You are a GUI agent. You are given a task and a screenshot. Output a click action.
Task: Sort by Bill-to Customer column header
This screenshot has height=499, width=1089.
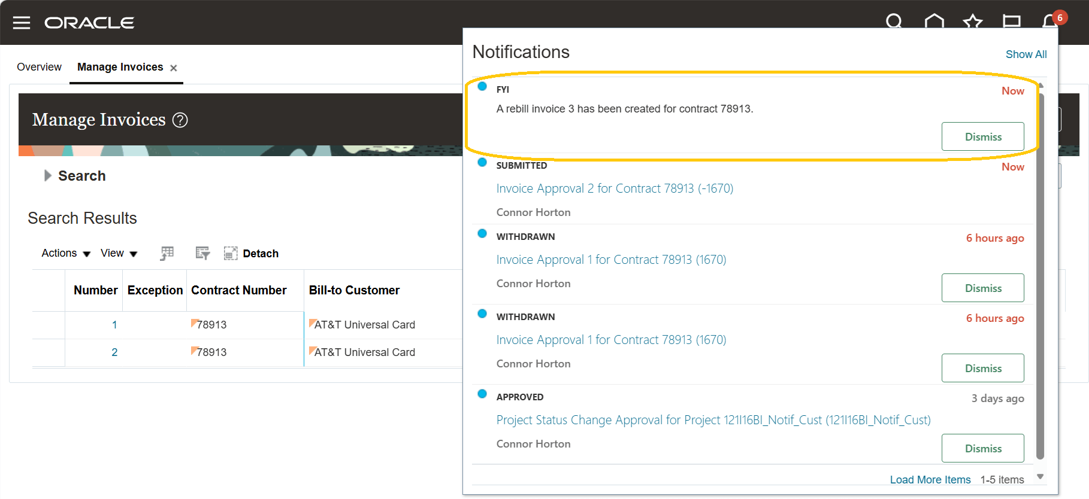354,290
